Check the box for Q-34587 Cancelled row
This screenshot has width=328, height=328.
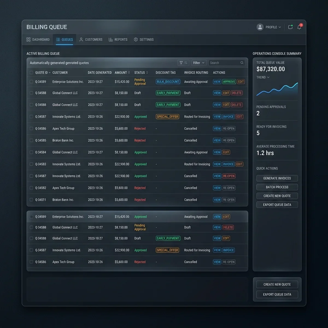pyautogui.click(x=31, y=176)
